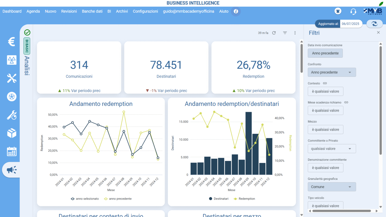Hide the Destinatari series via legend

pyautogui.click(x=219, y=199)
